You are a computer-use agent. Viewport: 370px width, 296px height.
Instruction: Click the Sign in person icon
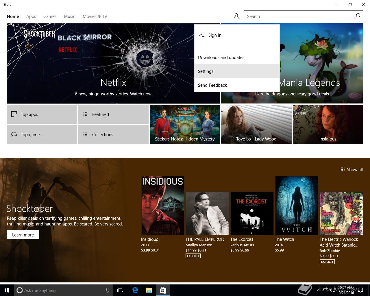tap(201, 35)
